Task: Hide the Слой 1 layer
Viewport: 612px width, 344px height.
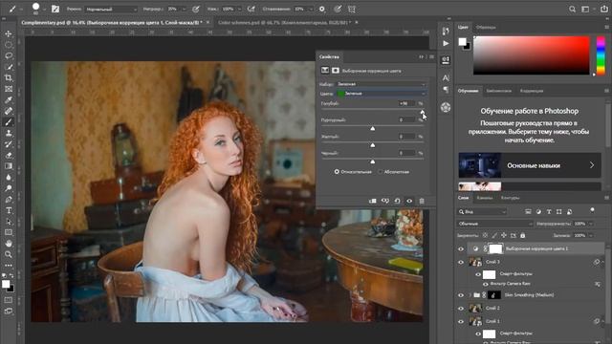Action: pos(461,321)
